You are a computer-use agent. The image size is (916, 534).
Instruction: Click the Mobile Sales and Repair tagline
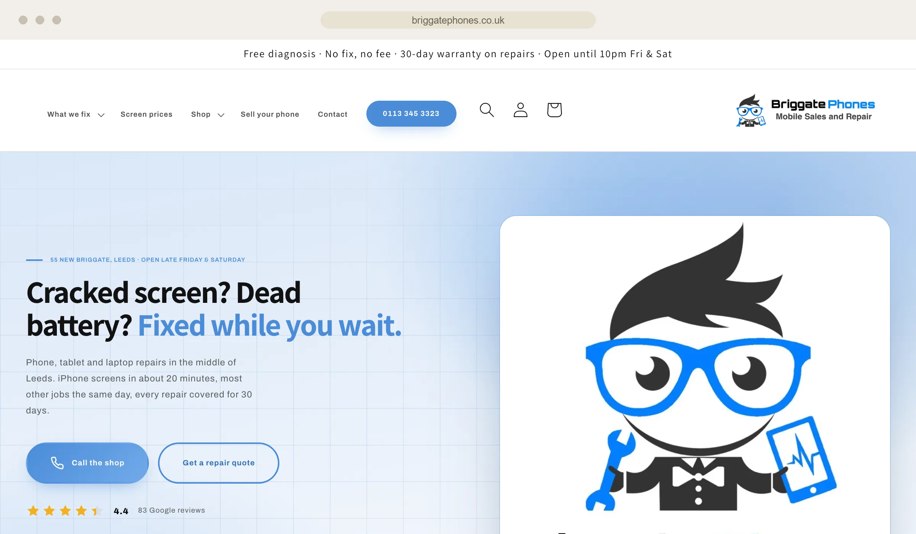[x=824, y=117]
